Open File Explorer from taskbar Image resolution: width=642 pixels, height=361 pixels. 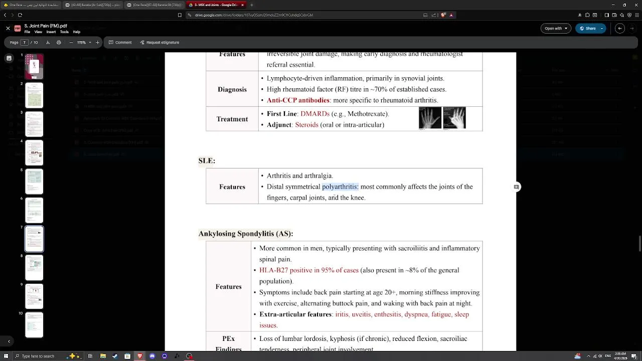click(103, 356)
